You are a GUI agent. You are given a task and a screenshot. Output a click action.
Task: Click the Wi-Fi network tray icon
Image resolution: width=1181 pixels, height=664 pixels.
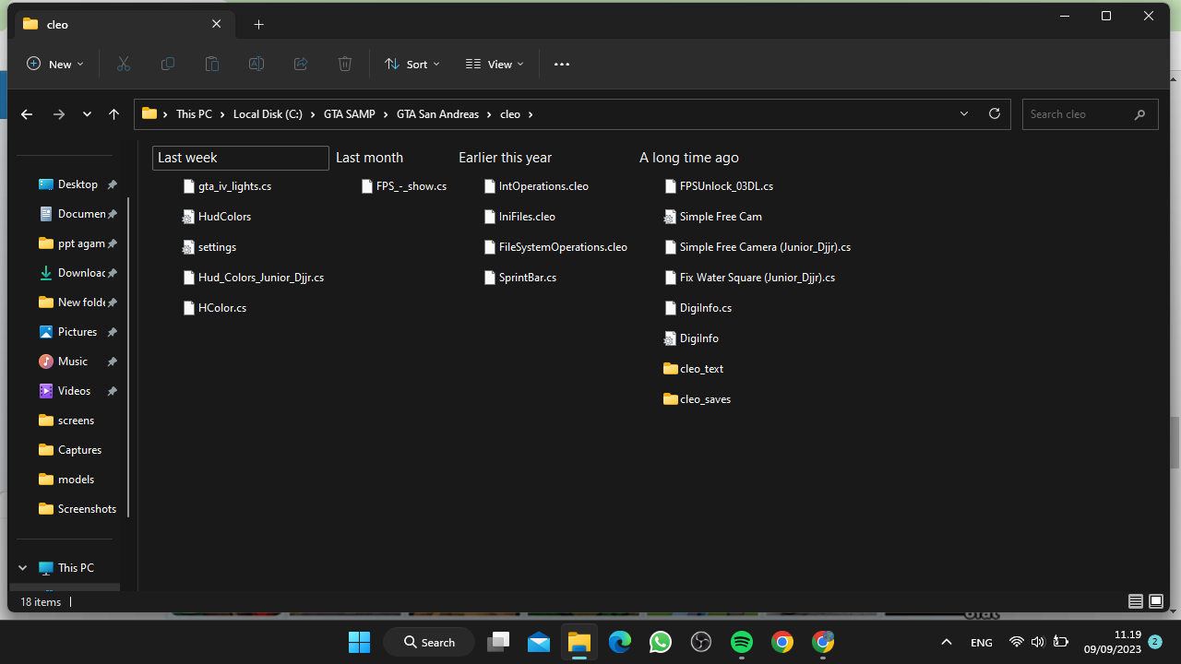click(x=1017, y=642)
